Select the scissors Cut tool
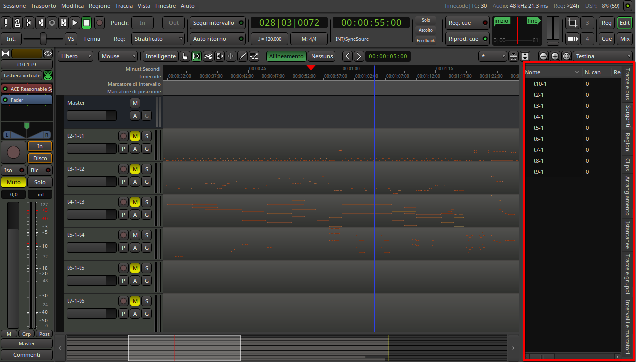The height and width of the screenshot is (362, 636). 208,57
